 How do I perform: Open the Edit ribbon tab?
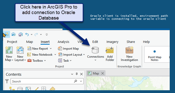point(95,42)
